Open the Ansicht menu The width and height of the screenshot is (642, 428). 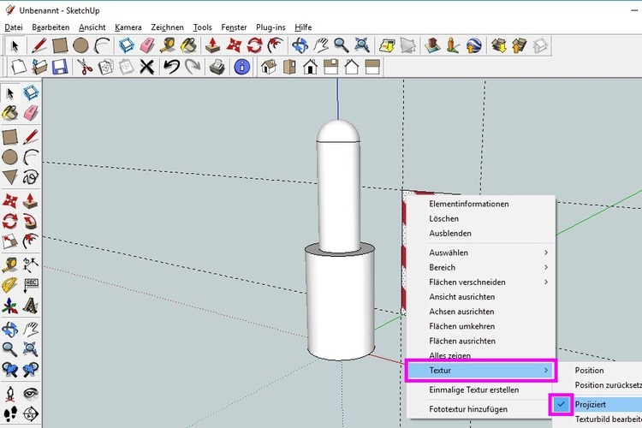pyautogui.click(x=92, y=27)
